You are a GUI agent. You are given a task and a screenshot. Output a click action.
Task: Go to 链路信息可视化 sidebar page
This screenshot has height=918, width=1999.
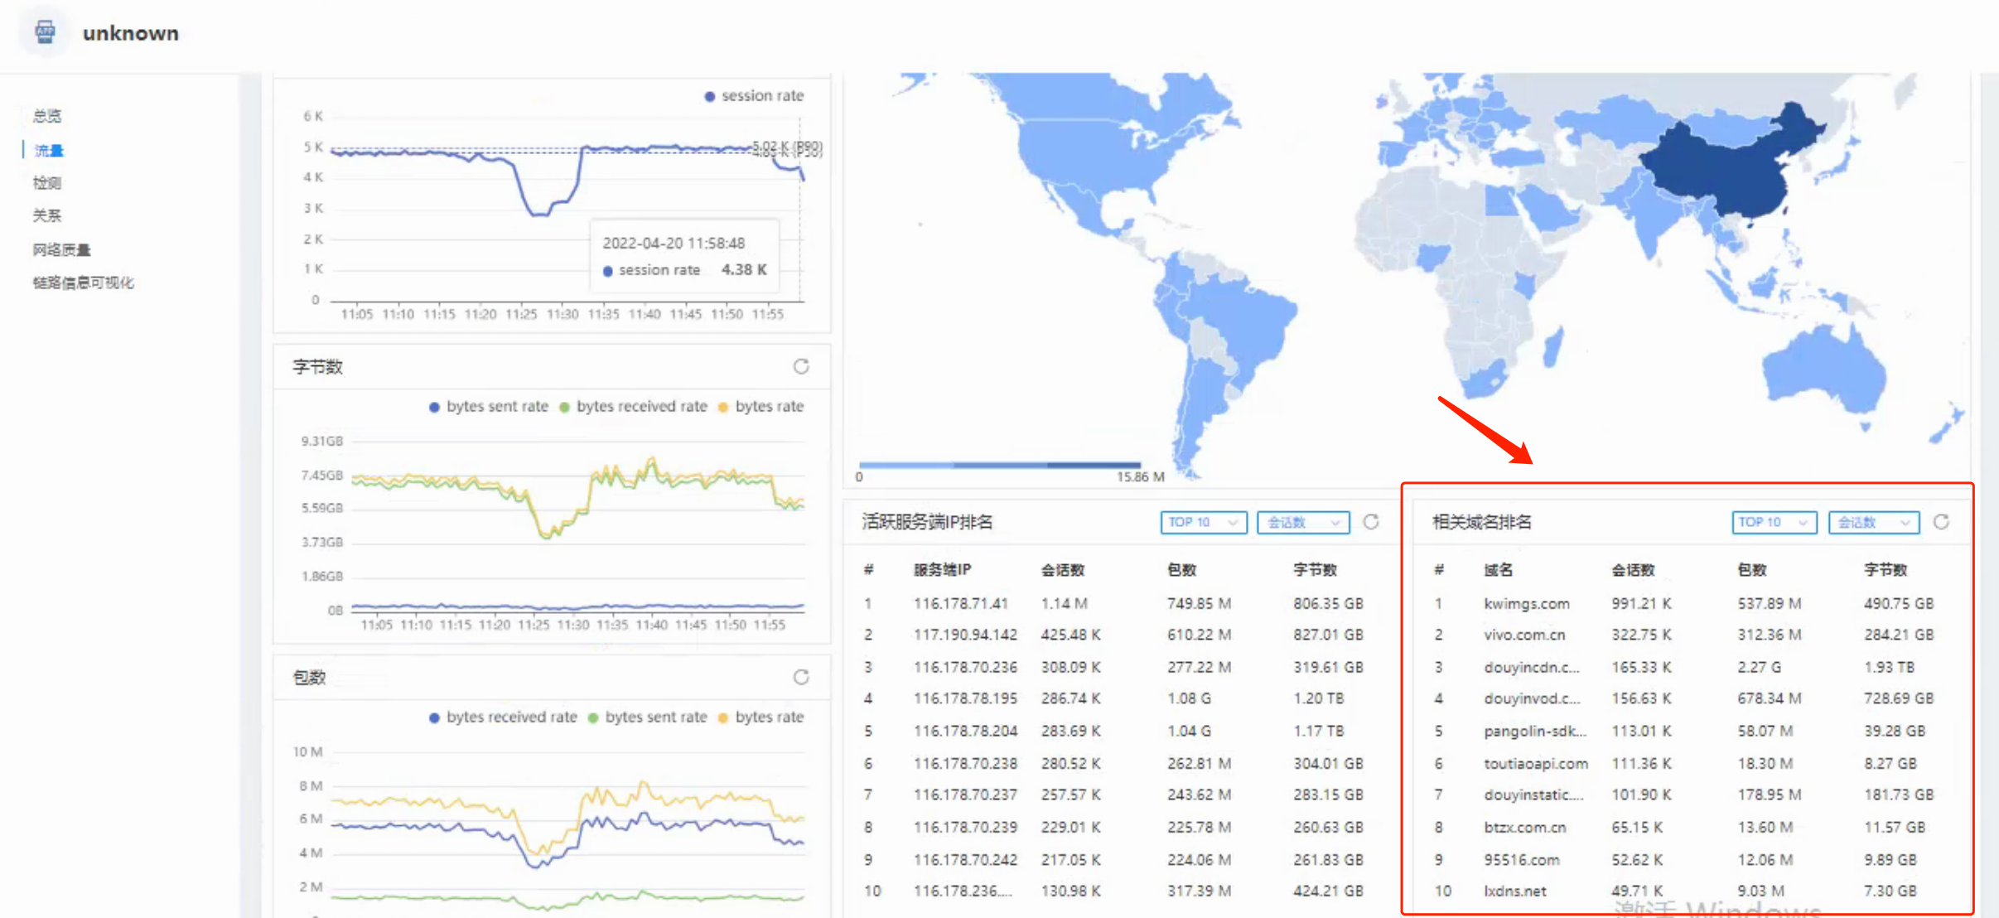tap(83, 283)
